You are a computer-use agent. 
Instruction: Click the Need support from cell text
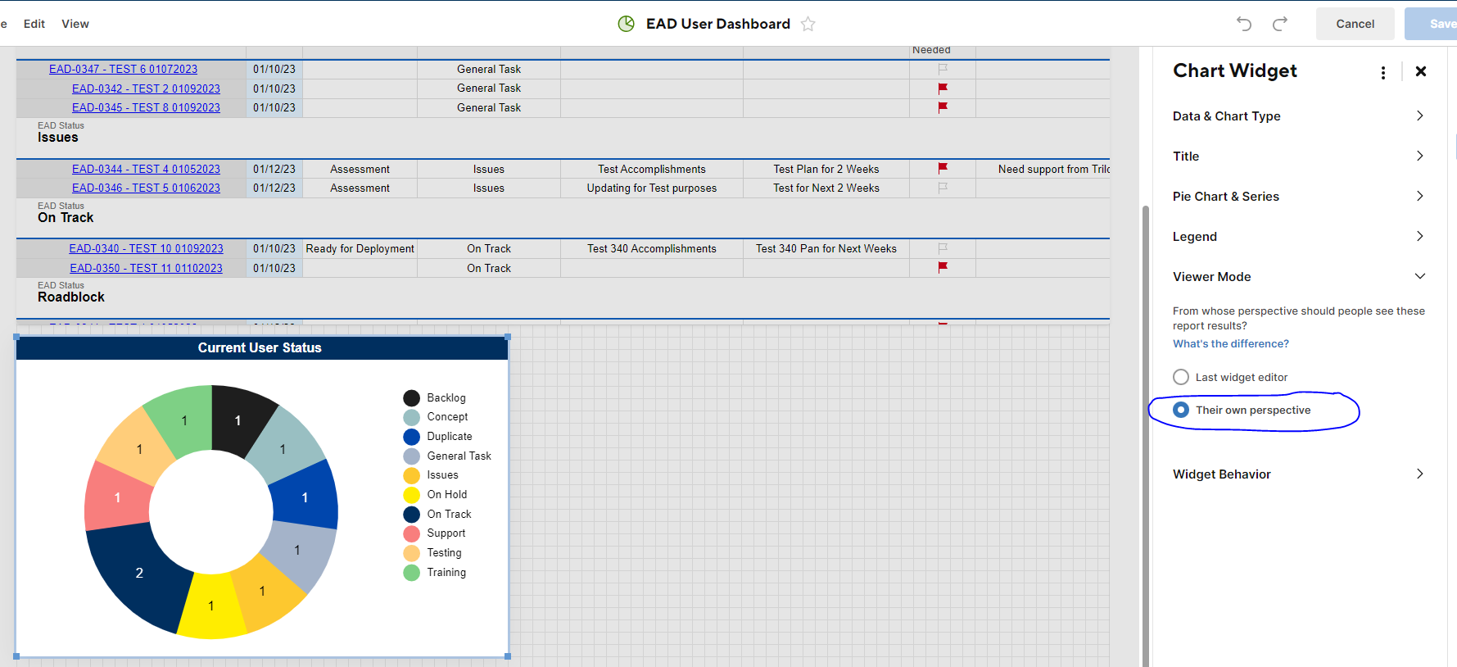click(1053, 169)
